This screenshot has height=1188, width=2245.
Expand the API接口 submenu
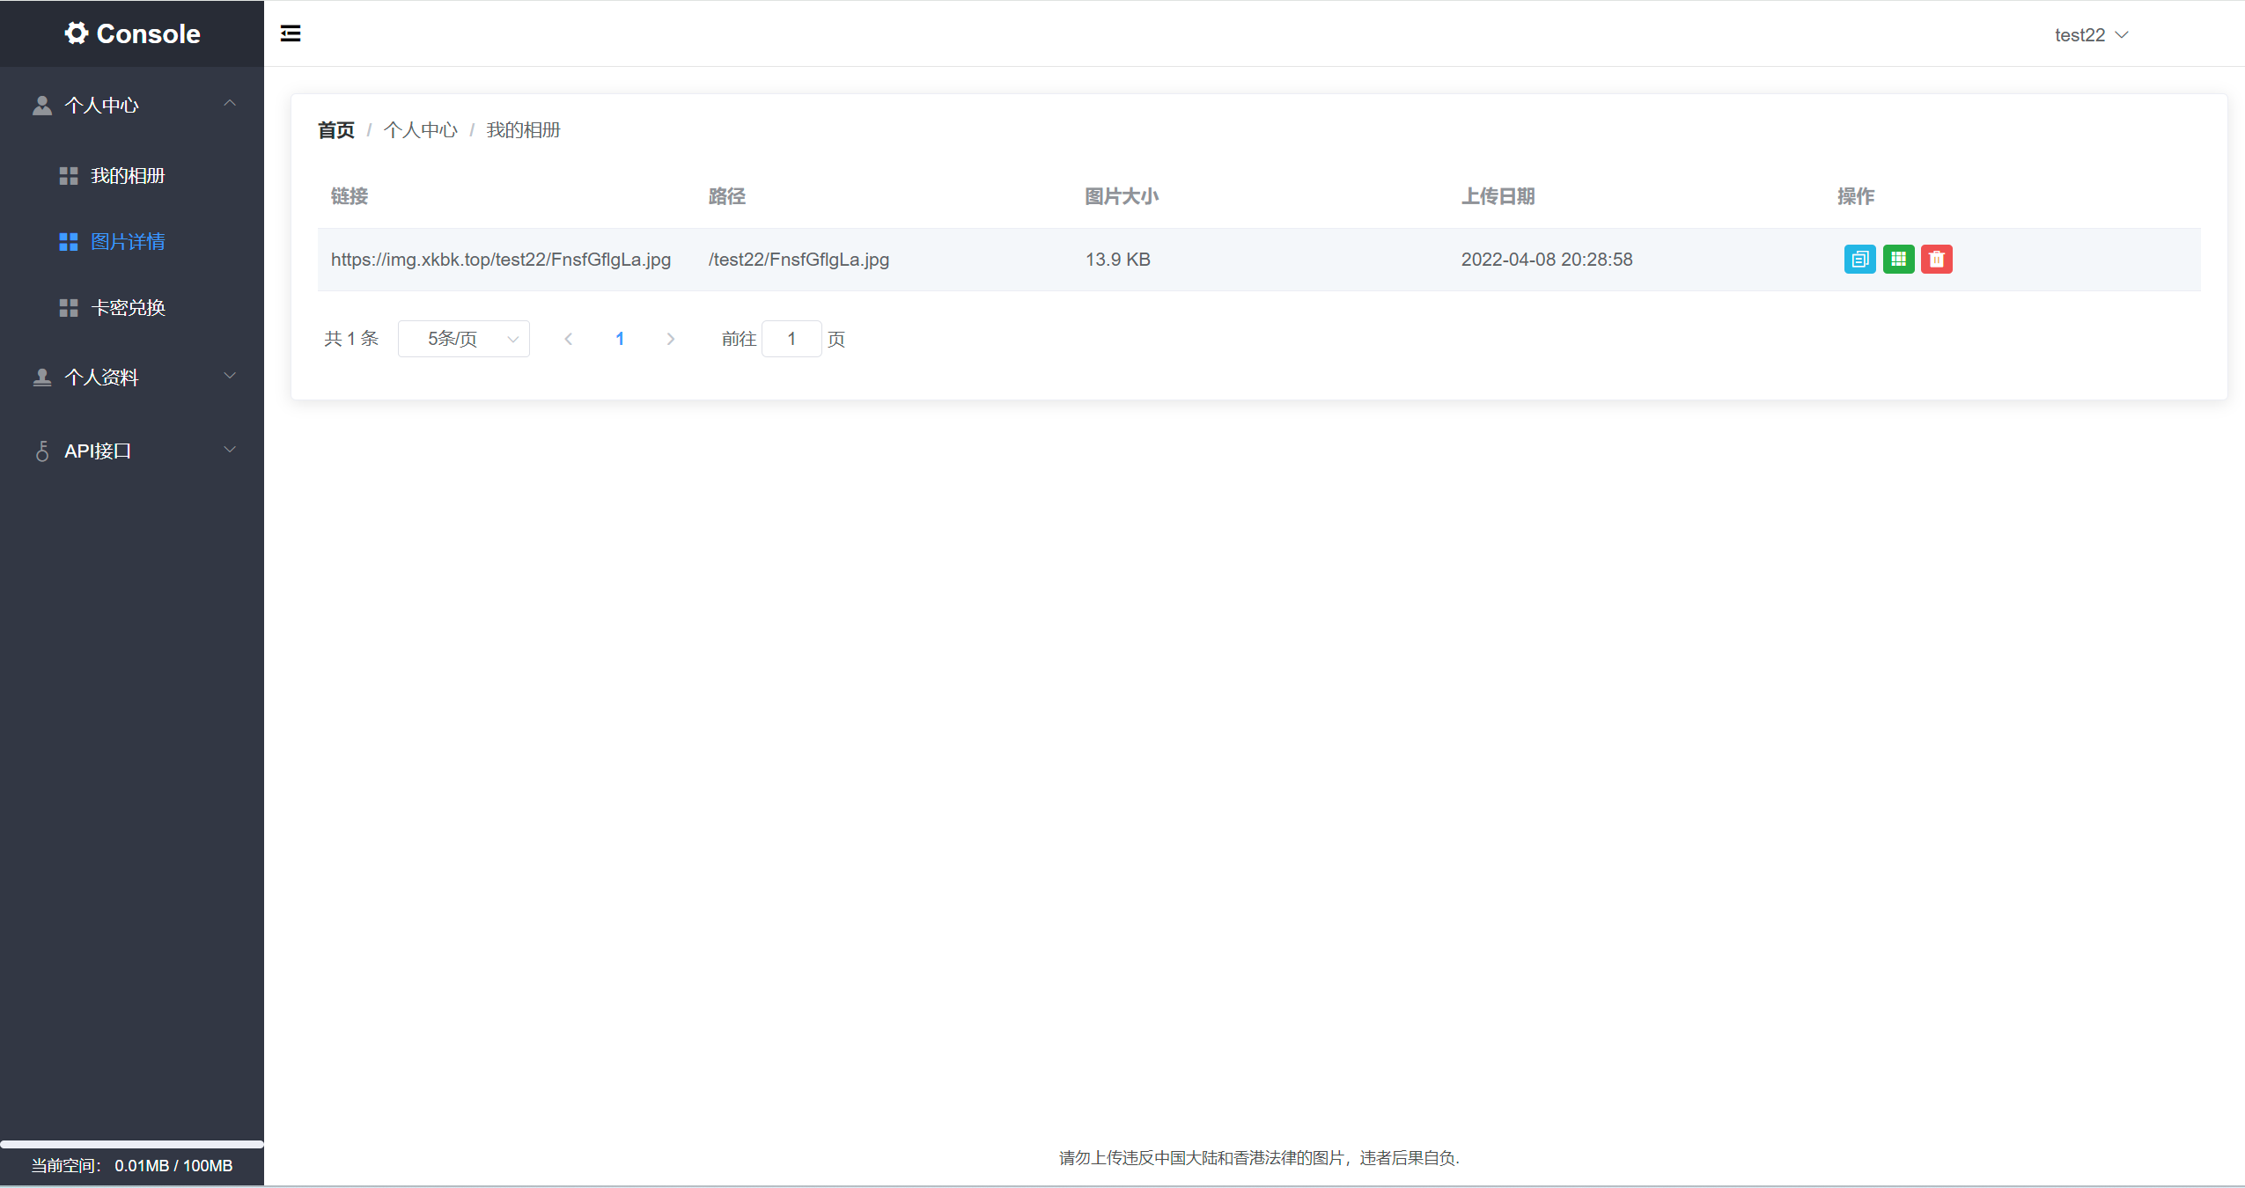coord(230,451)
